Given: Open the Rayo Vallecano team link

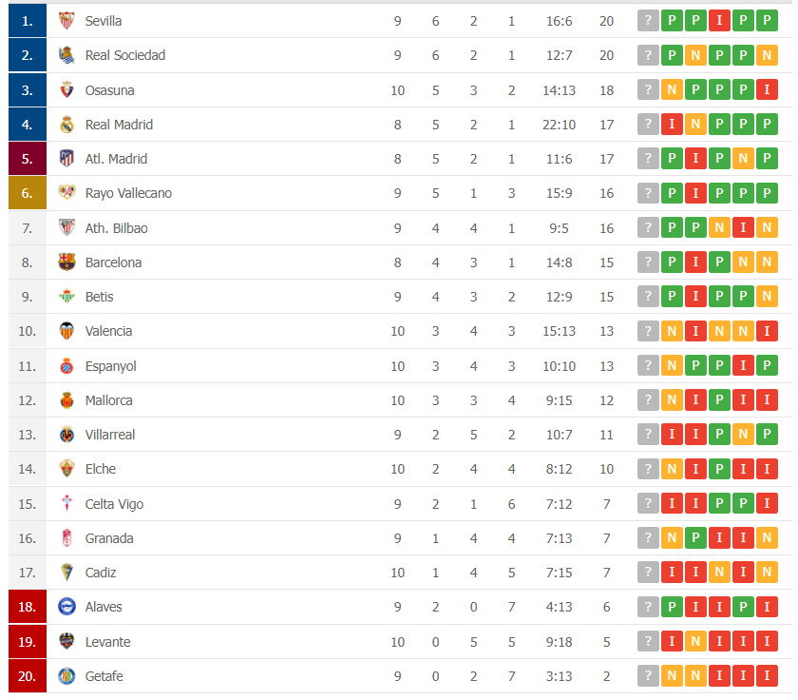Looking at the screenshot, I should point(128,193).
